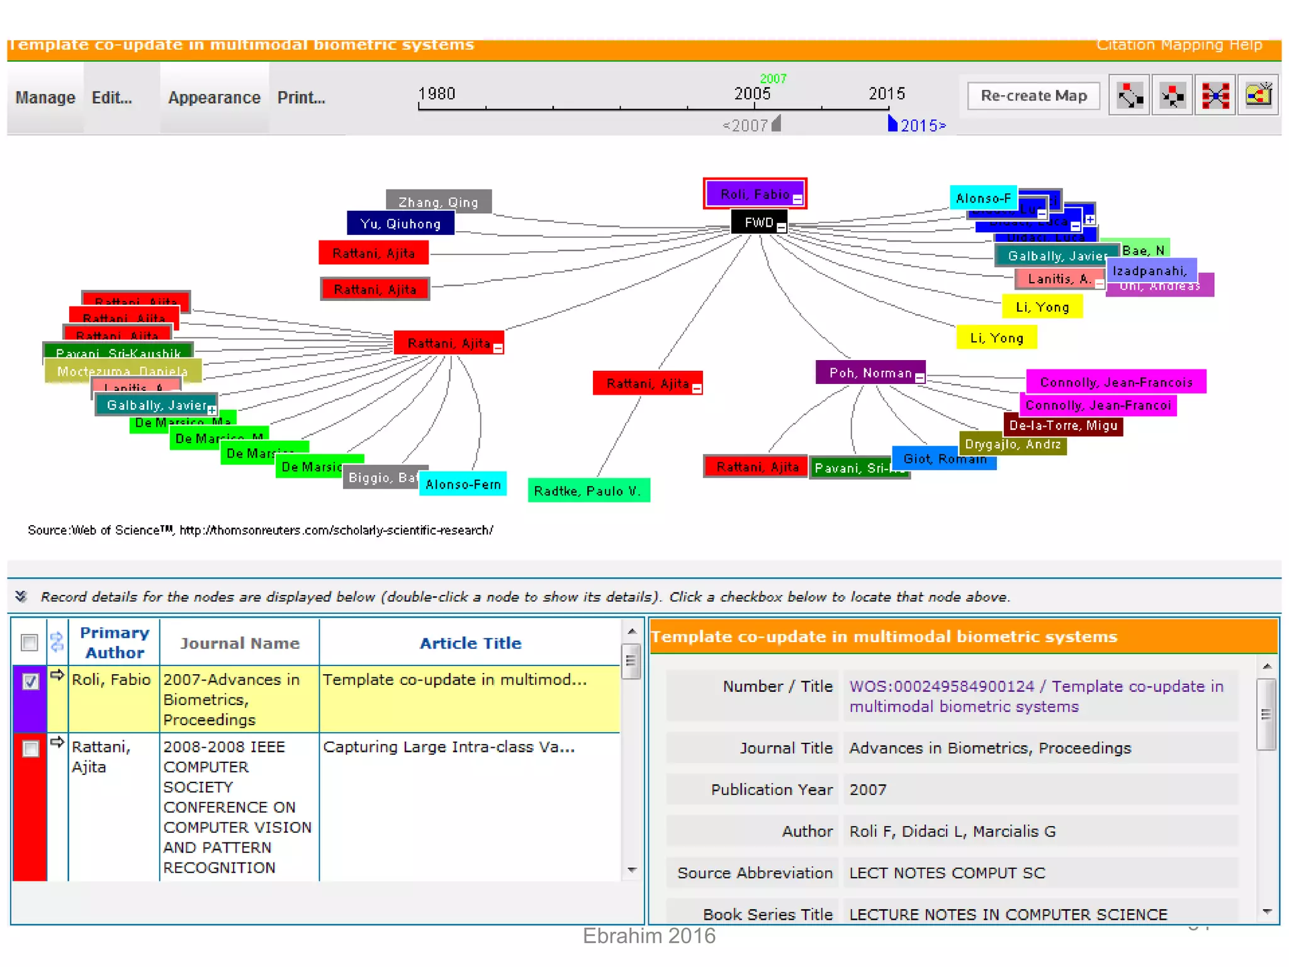Click the red-blue star layout icon
This screenshot has height=967, width=1289.
(x=1215, y=96)
